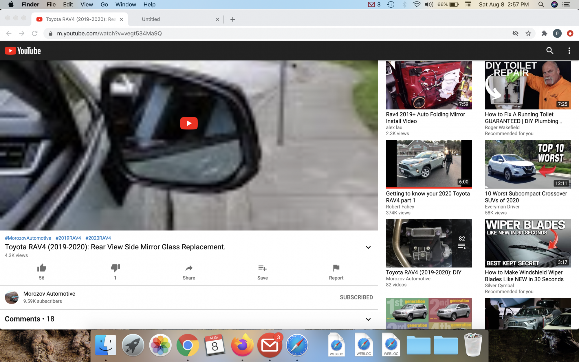
Task: Switch to the Untitled tab
Action: click(151, 19)
